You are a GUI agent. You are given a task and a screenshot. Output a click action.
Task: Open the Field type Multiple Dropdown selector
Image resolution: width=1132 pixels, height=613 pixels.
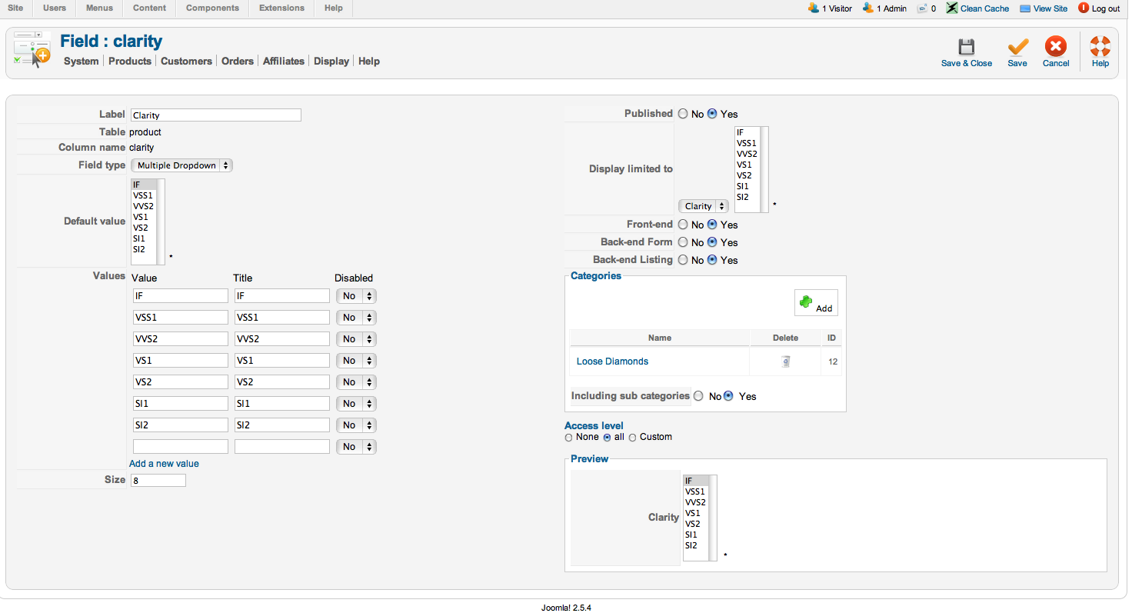click(181, 165)
